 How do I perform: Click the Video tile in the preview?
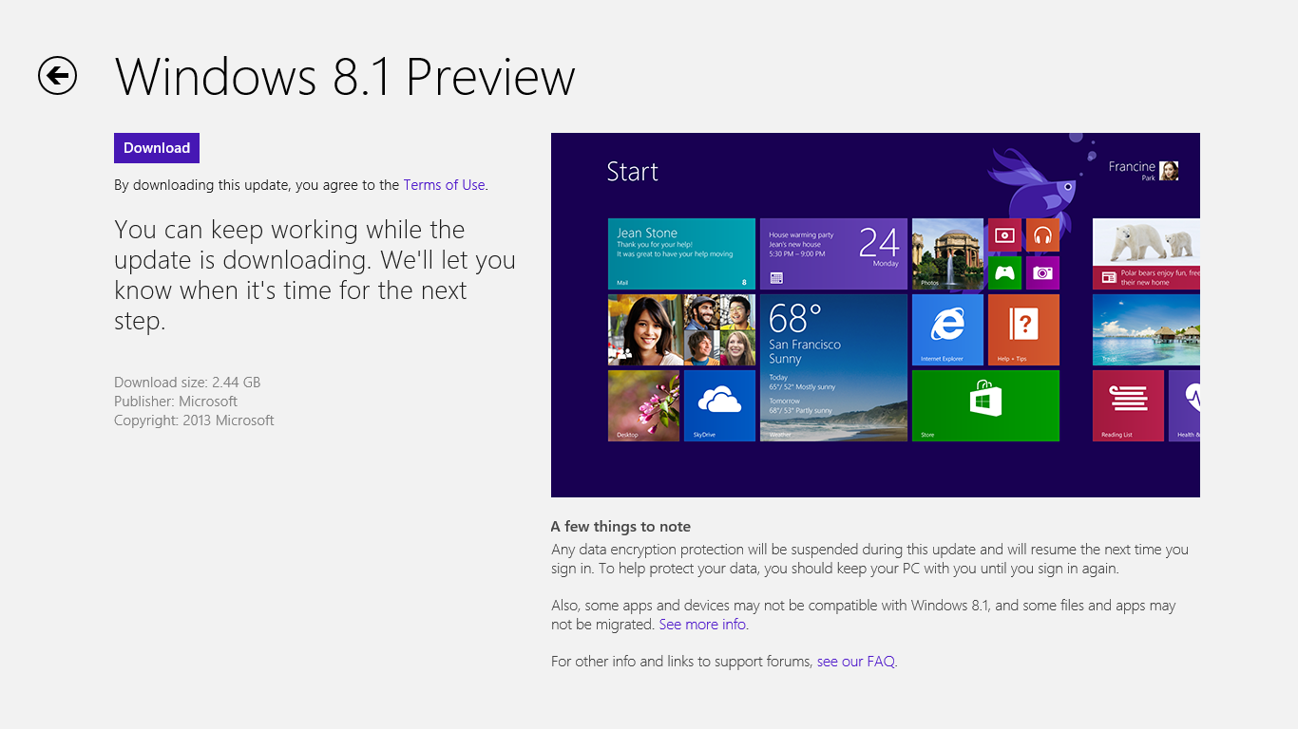(1004, 234)
